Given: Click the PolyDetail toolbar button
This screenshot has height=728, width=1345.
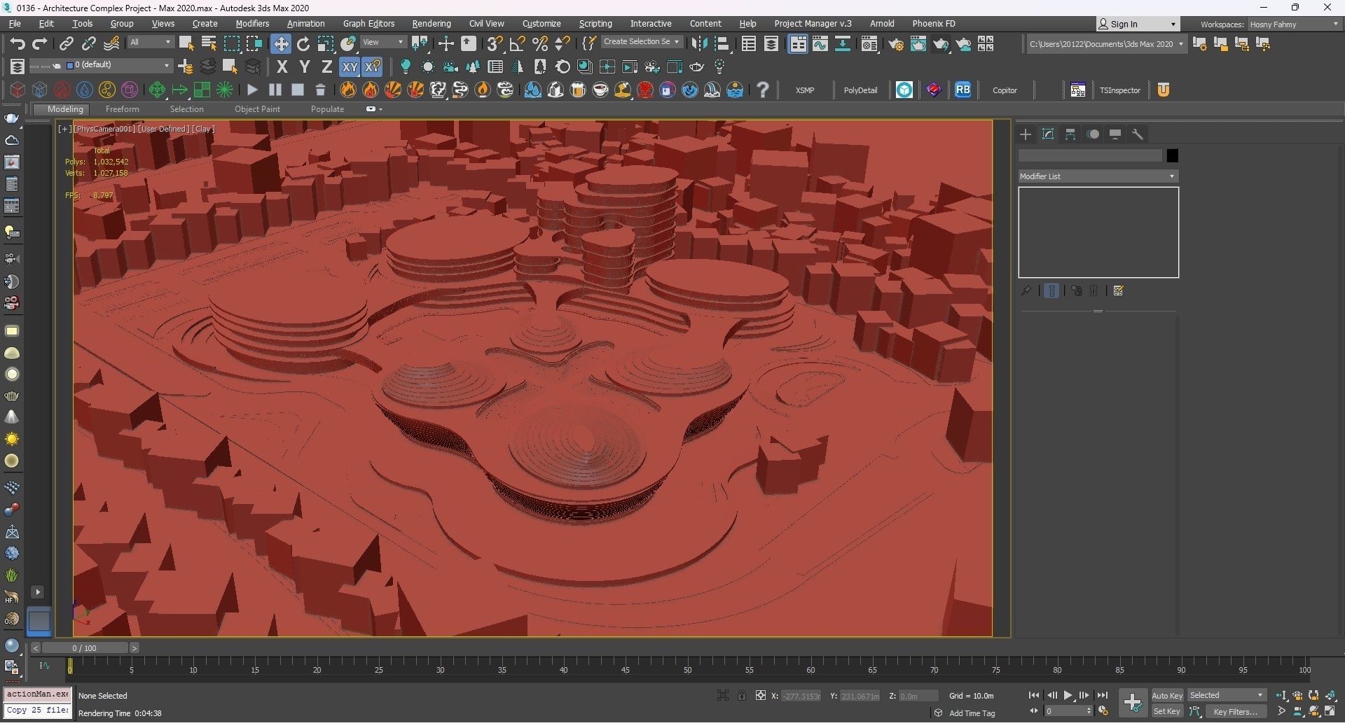Looking at the screenshot, I should coord(860,90).
